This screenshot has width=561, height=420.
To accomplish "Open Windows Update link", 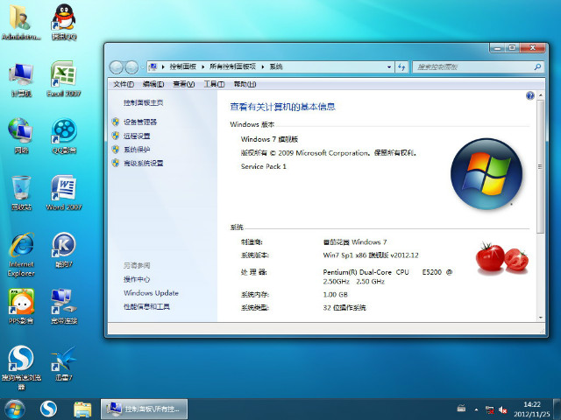I will 151,293.
